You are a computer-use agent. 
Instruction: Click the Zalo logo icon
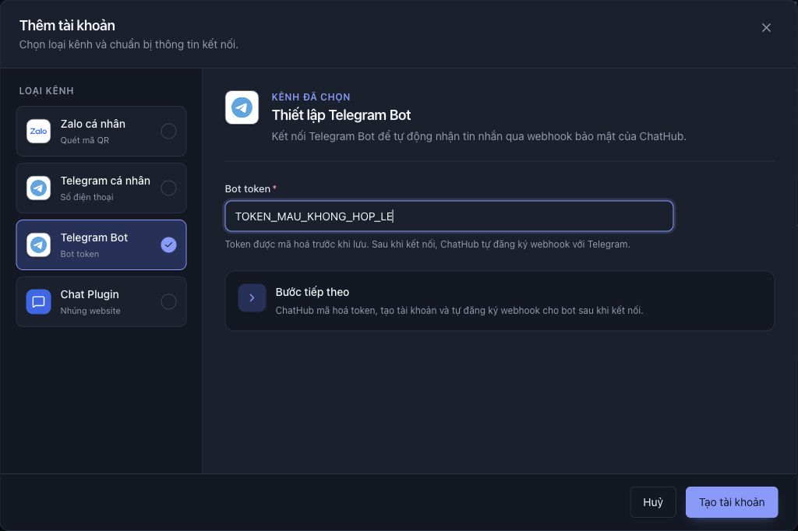(x=39, y=132)
